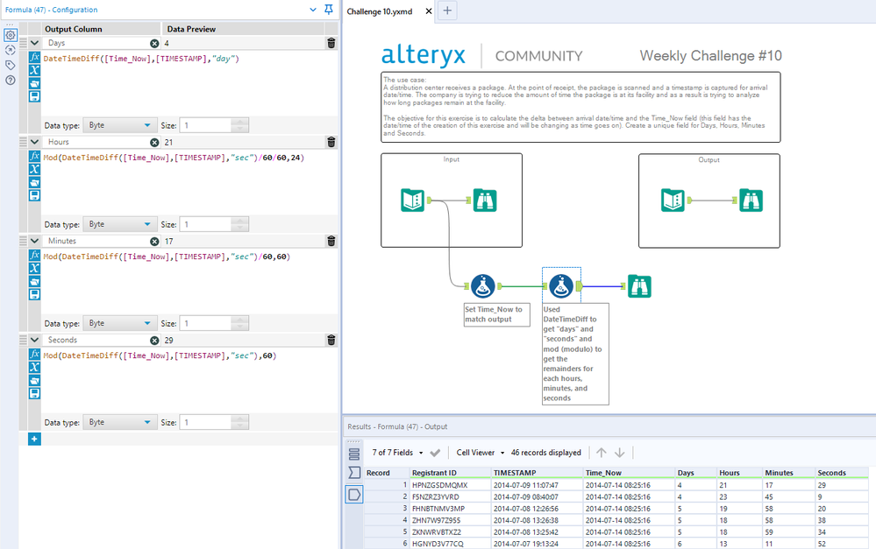Image resolution: width=876 pixels, height=549 pixels.
Task: Clear the Hours output column name
Action: tap(154, 142)
